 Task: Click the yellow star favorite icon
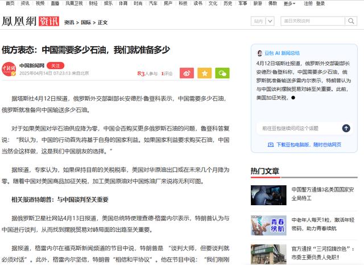click(x=205, y=73)
